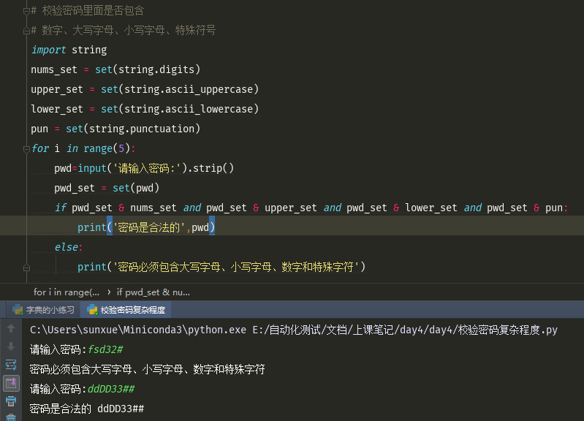Click 'if pwd_set & nu...' breadcrumb

coord(153,292)
